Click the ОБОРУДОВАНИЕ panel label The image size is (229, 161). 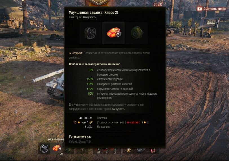(56, 139)
